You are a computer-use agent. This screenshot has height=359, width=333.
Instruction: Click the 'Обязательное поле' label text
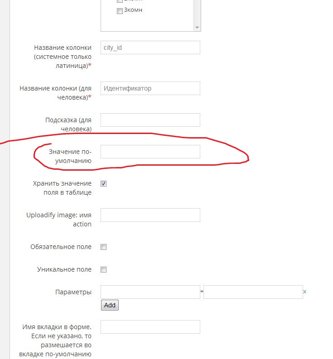[x=61, y=247]
